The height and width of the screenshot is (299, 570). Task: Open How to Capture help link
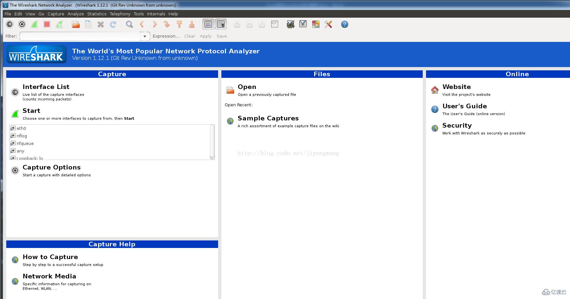[50, 257]
